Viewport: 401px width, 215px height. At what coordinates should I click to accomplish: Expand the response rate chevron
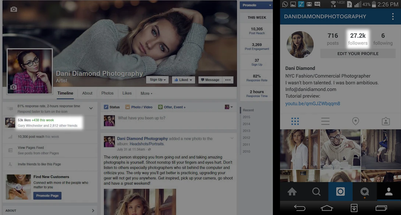[91, 108]
